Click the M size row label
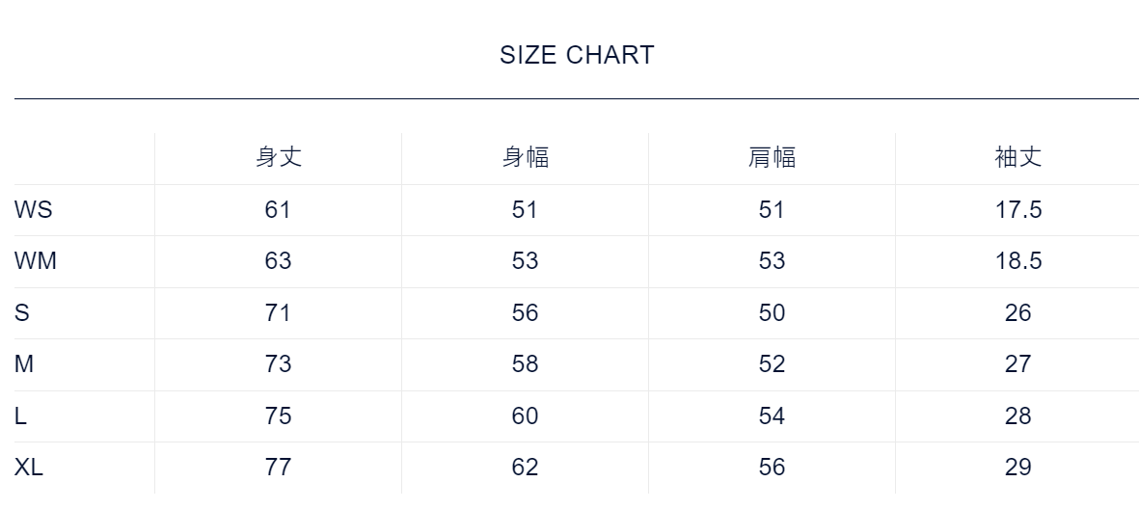 click(24, 364)
